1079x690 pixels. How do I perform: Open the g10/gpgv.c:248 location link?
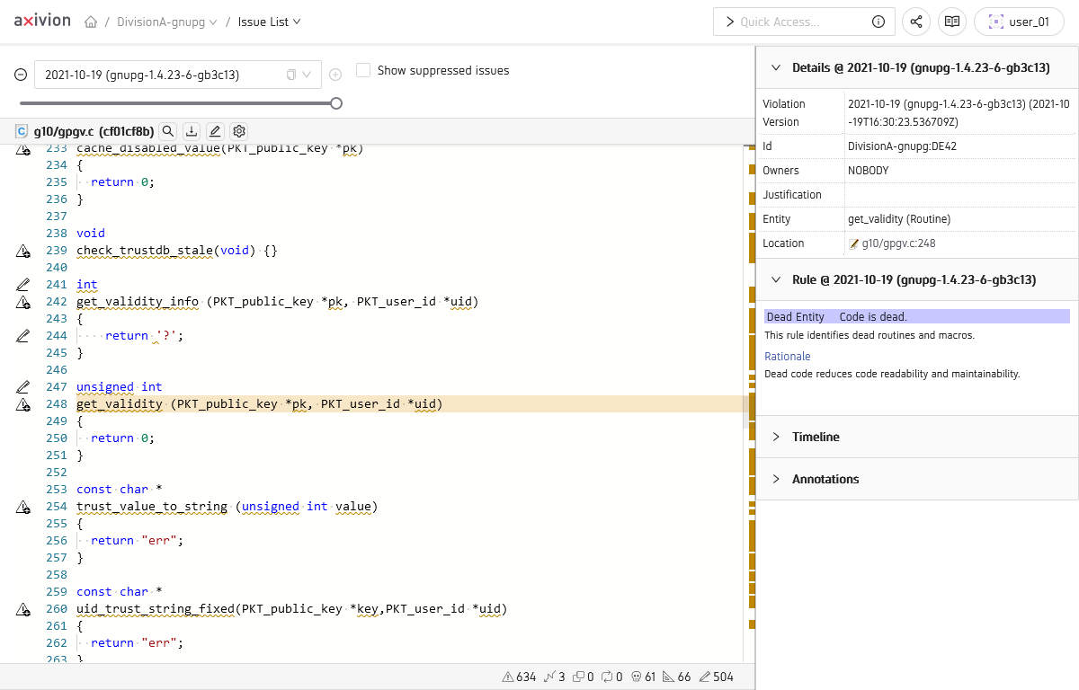899,243
